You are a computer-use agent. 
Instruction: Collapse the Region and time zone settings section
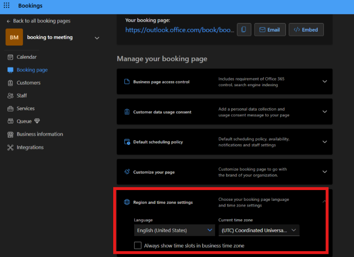324,202
